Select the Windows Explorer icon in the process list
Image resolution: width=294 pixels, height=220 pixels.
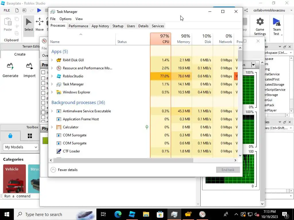point(59,92)
